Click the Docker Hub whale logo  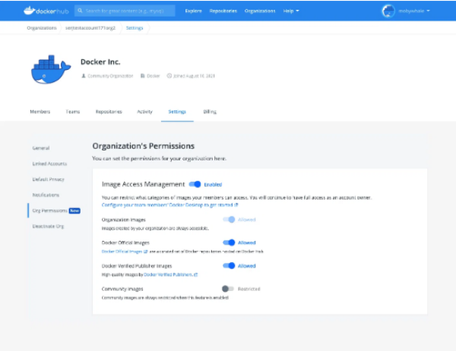coord(30,11)
